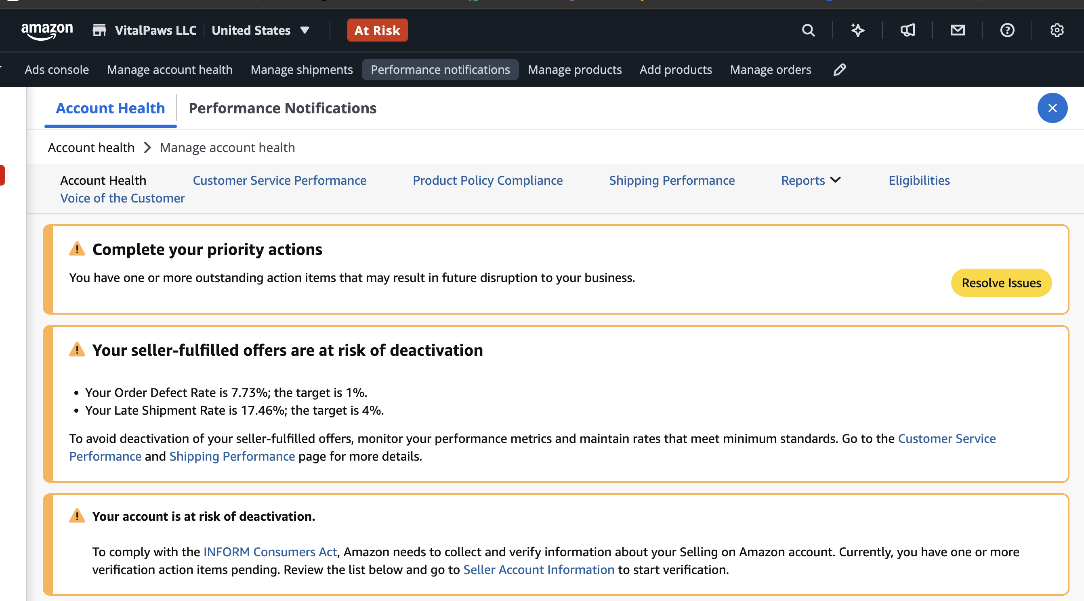Open Customer Service Performance sub-navigation link

(x=279, y=180)
